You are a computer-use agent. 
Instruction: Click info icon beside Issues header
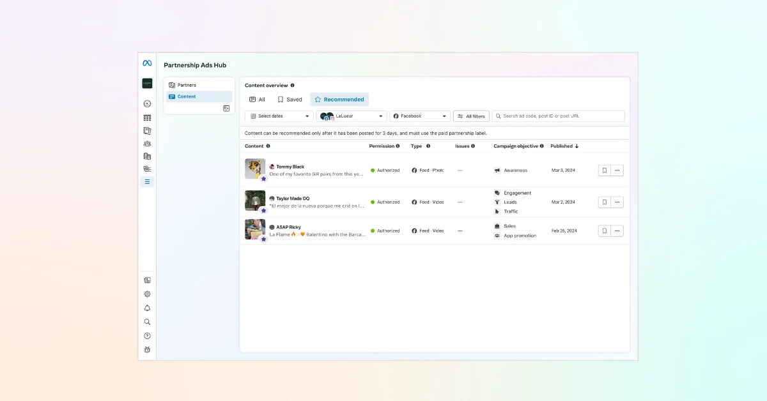[x=473, y=146]
